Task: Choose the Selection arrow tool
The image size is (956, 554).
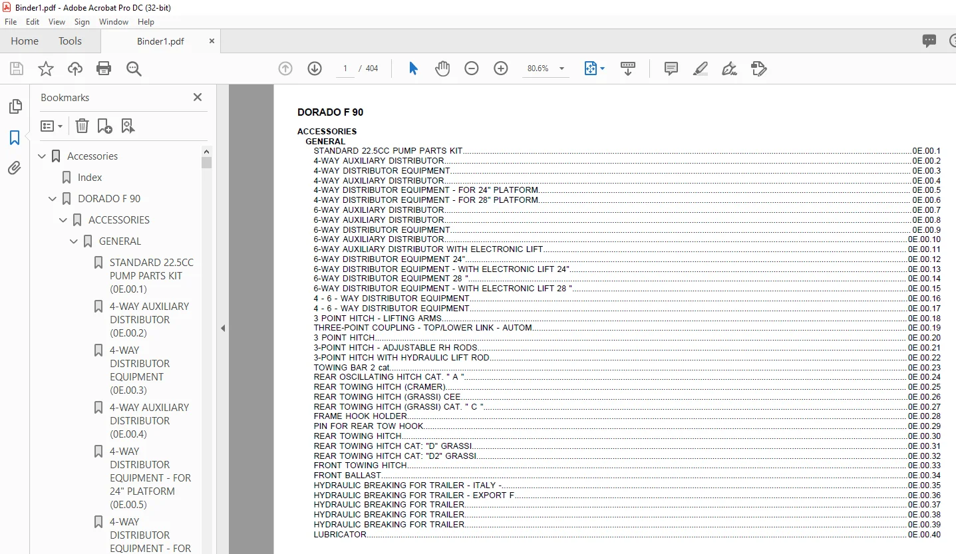Action: coord(413,69)
